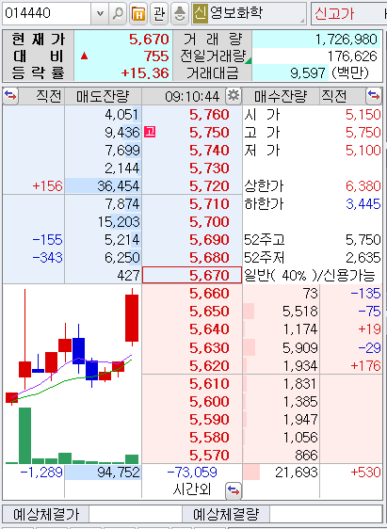Click the latest red candlestick on chart

point(132,318)
